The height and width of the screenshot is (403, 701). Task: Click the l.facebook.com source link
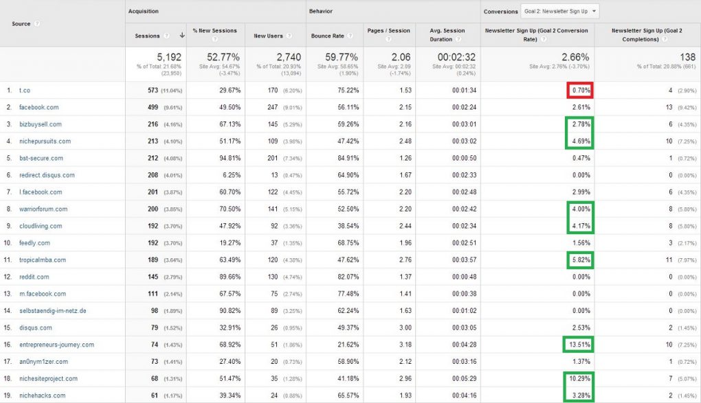(41, 192)
